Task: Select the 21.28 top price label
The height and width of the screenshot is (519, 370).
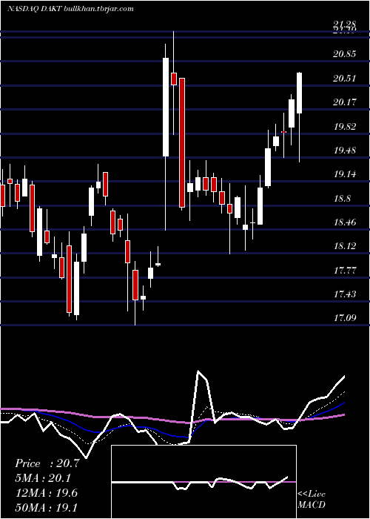Action: (x=345, y=24)
